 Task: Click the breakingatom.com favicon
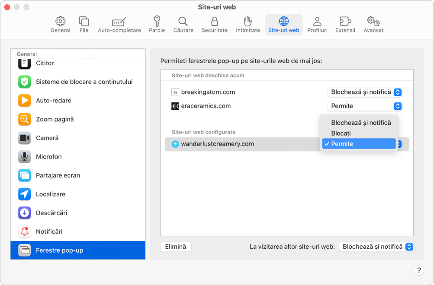click(x=175, y=92)
